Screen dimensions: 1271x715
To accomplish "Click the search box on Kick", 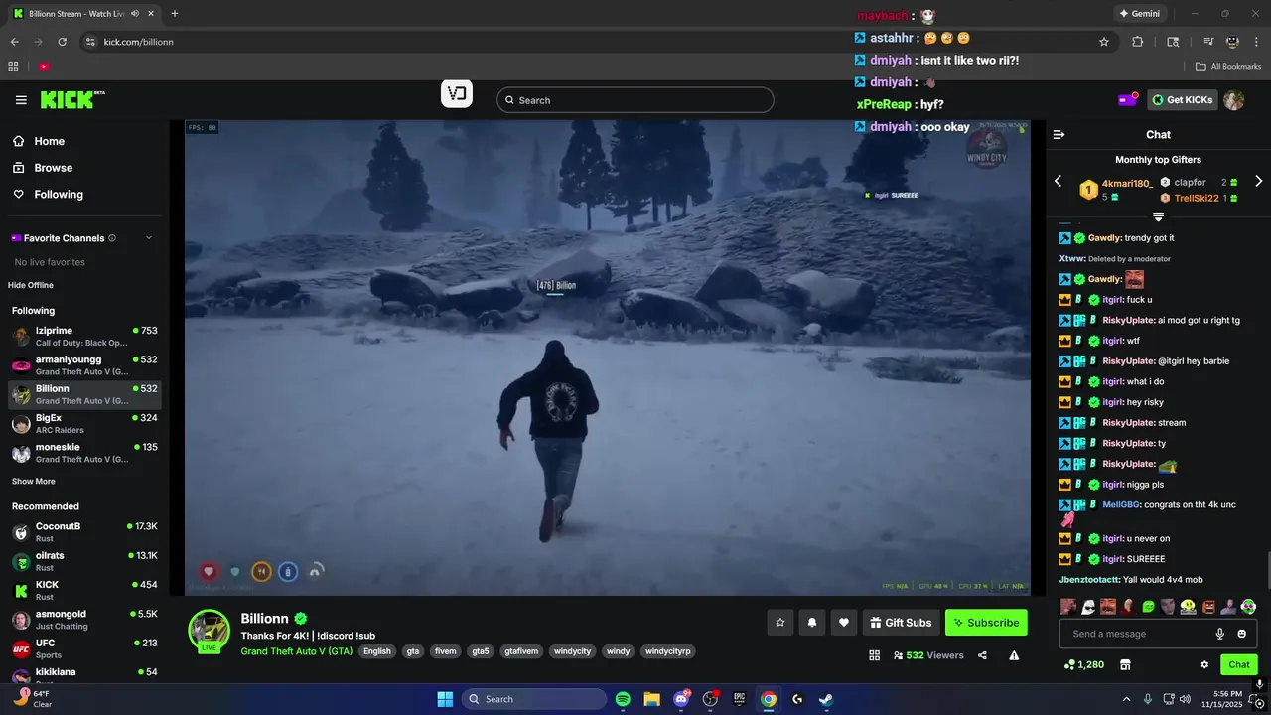I will pos(635,100).
